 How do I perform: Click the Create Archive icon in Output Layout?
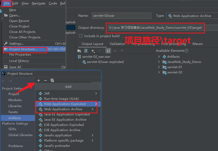coord(86,51)
